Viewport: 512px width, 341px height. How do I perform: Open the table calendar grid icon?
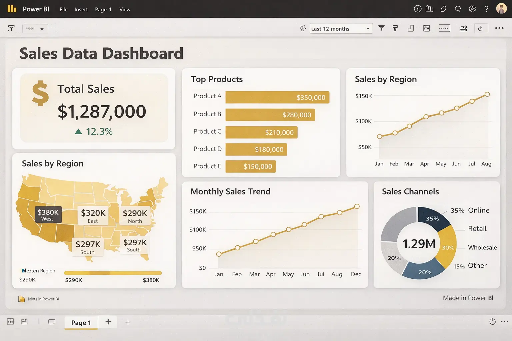tap(426, 28)
